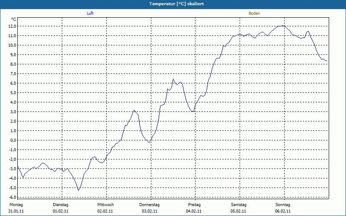The image size is (346, 216).
Task: Click the '5,0' y-axis value
Action: (13, 93)
